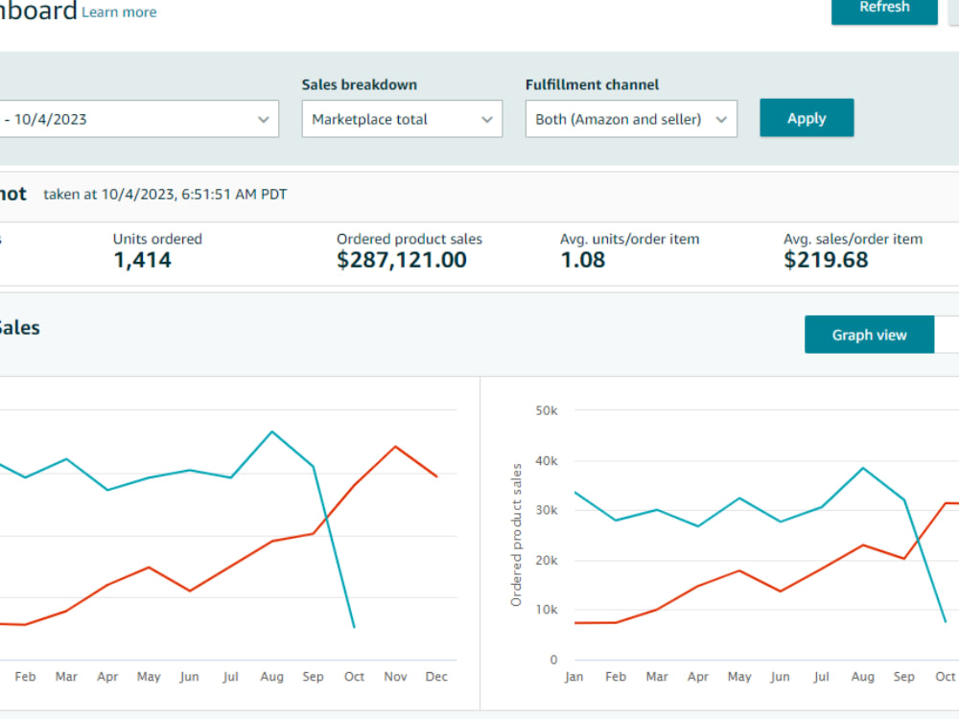Click the vertical Ordered product sales axis title

pos(516,535)
